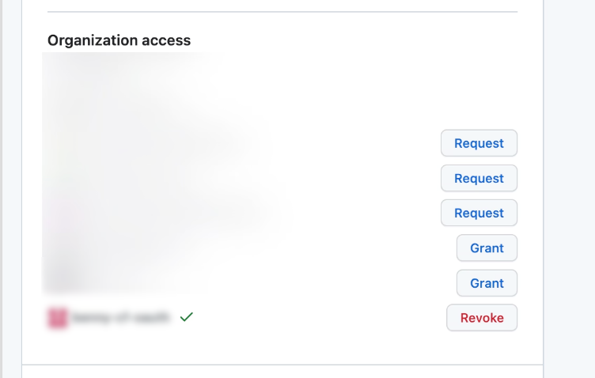Grant access using the lower Grant button
This screenshot has height=378, width=595.
click(487, 283)
